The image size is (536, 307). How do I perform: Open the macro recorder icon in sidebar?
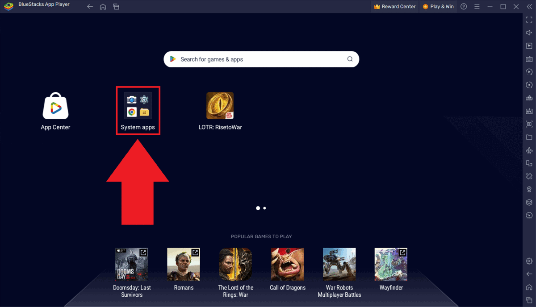529,72
